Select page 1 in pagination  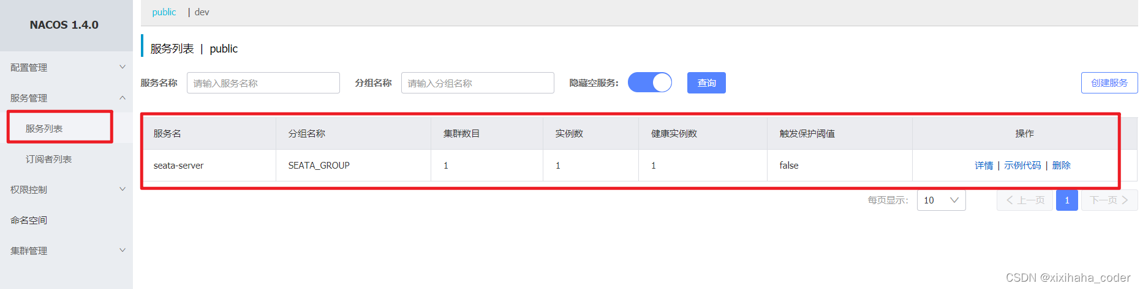coord(1067,200)
